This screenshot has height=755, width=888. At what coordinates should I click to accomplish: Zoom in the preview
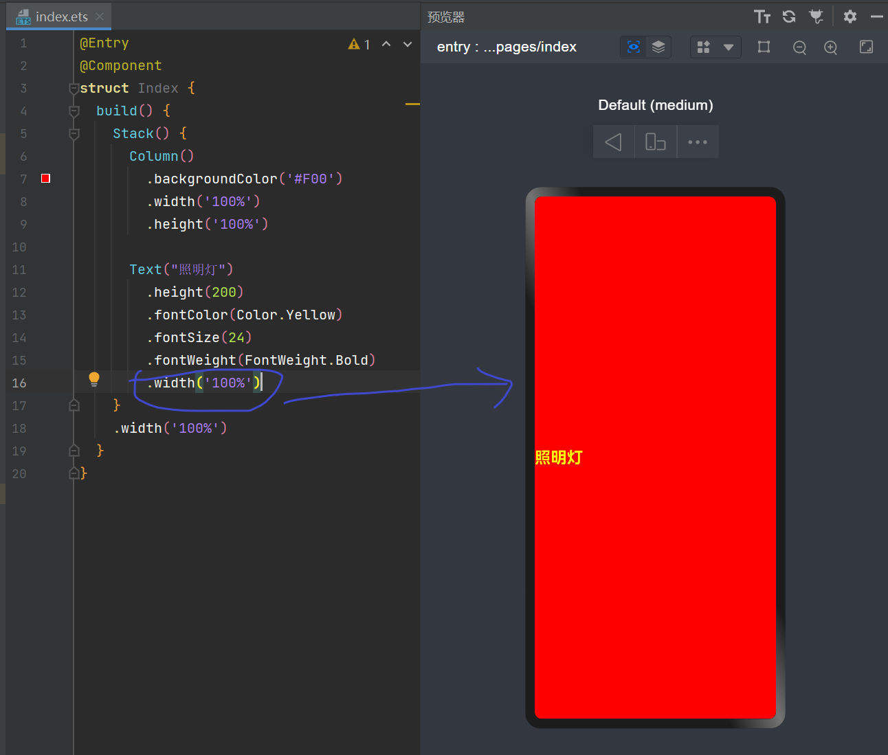(831, 47)
